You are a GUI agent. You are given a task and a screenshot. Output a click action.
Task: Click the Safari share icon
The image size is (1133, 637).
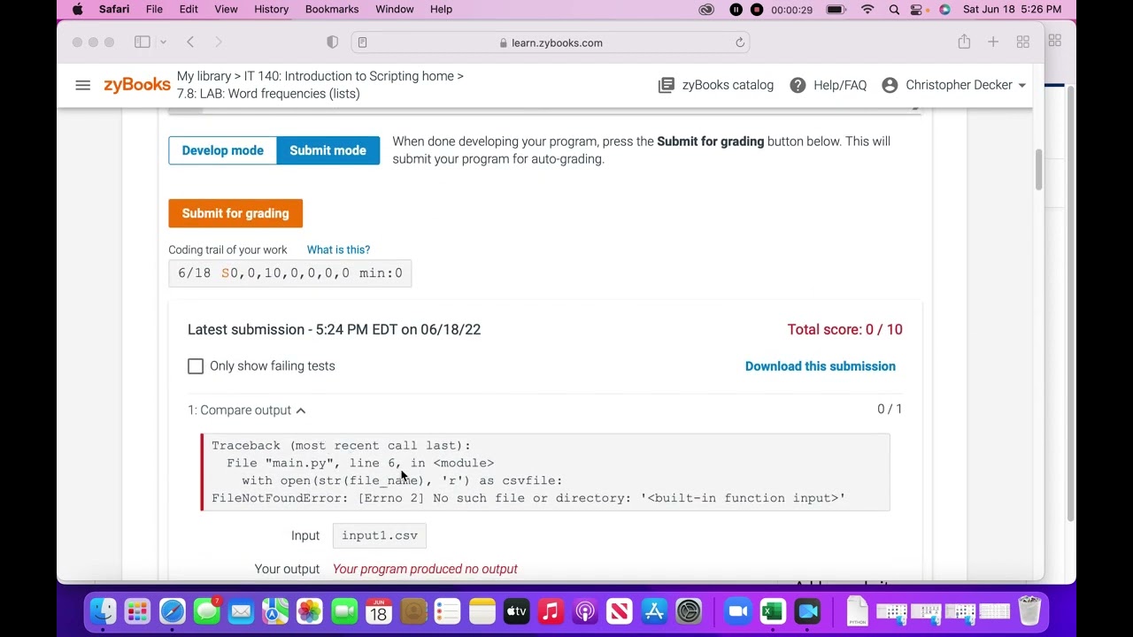click(964, 42)
